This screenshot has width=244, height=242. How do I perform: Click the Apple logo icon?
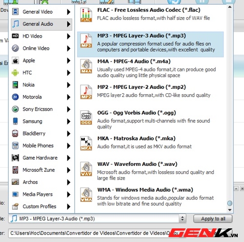coord(15,60)
